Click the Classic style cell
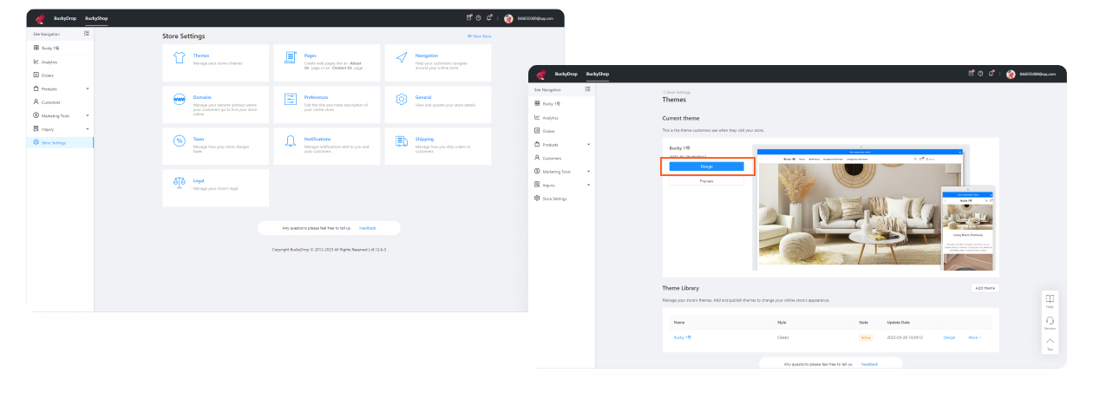 [782, 337]
